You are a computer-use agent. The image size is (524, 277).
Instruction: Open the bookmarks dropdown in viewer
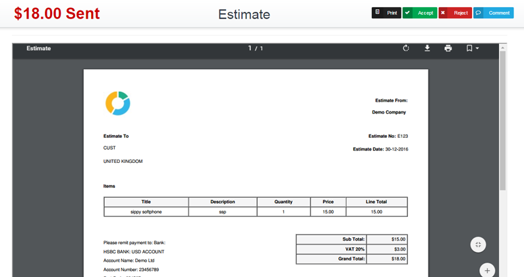point(472,48)
